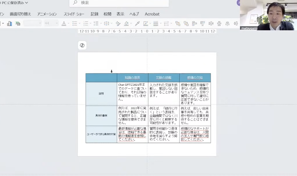Open the Acrobat tab
Screen dimensions: 297x176
(x=152, y=14)
